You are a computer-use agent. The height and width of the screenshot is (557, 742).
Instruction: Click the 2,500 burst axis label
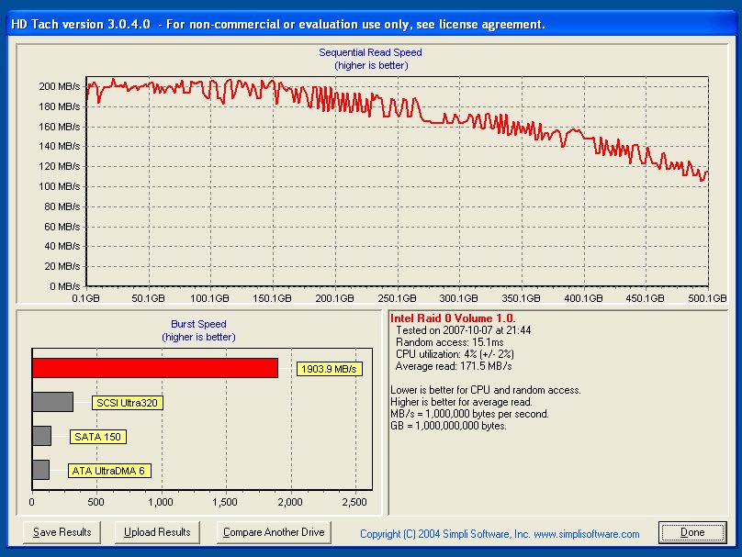tap(354, 502)
